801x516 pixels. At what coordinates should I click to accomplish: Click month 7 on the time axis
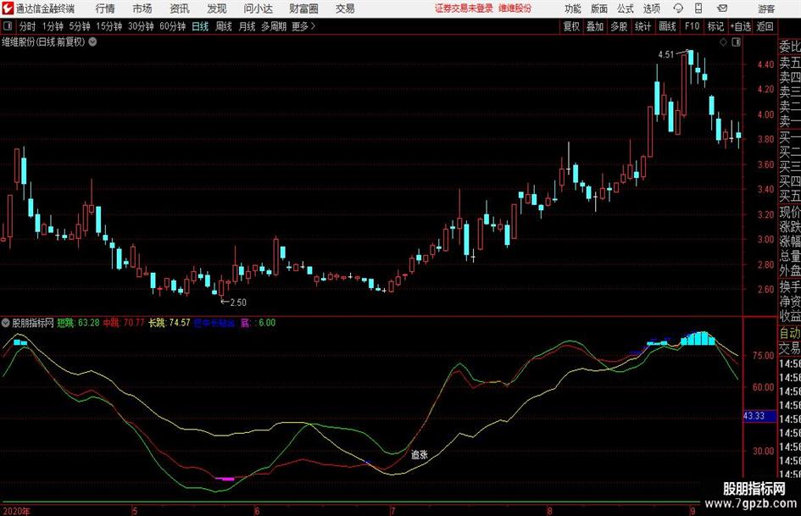[392, 511]
